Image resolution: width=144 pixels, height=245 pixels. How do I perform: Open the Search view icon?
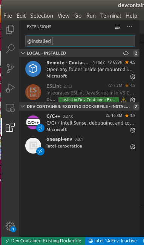point(10,49)
